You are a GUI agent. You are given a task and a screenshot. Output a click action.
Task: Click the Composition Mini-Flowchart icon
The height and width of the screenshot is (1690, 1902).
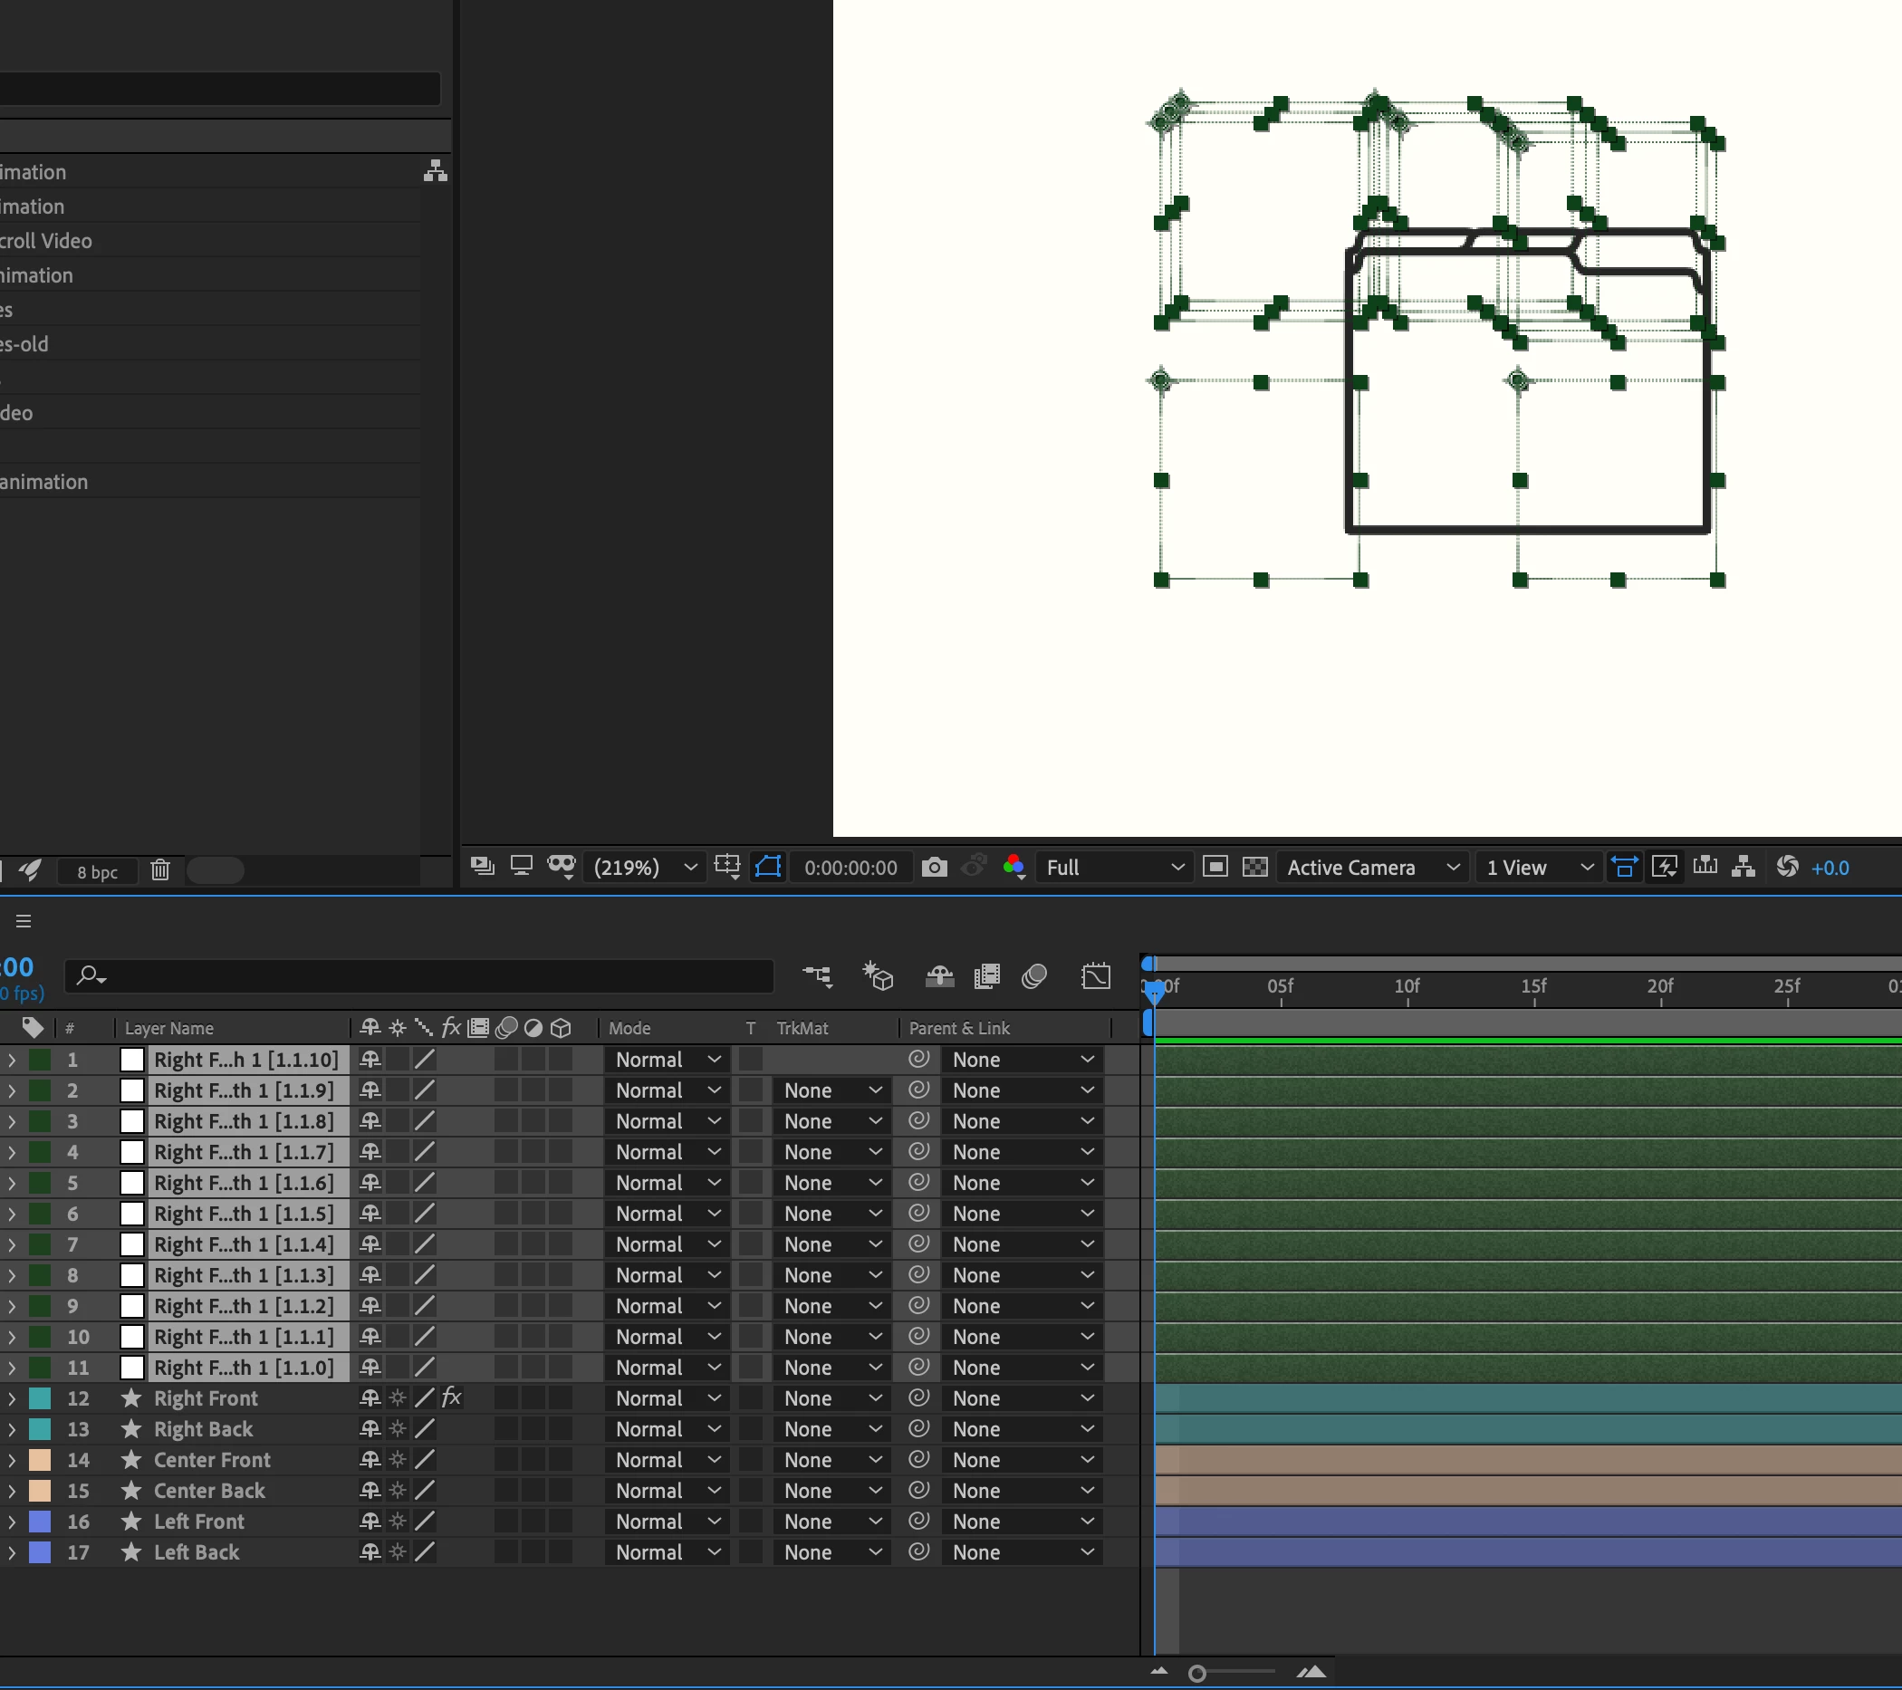point(817,976)
